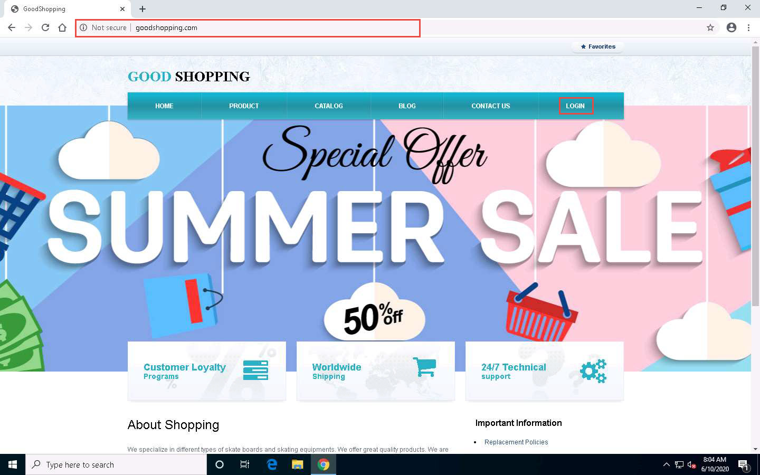Navigate to CONTACT US
The image size is (760, 475).
coord(490,106)
